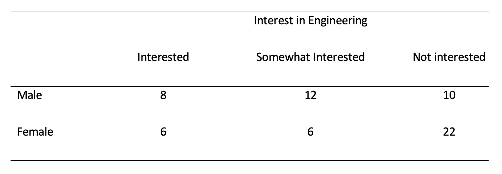Select the "Female" row label

coord(35,132)
